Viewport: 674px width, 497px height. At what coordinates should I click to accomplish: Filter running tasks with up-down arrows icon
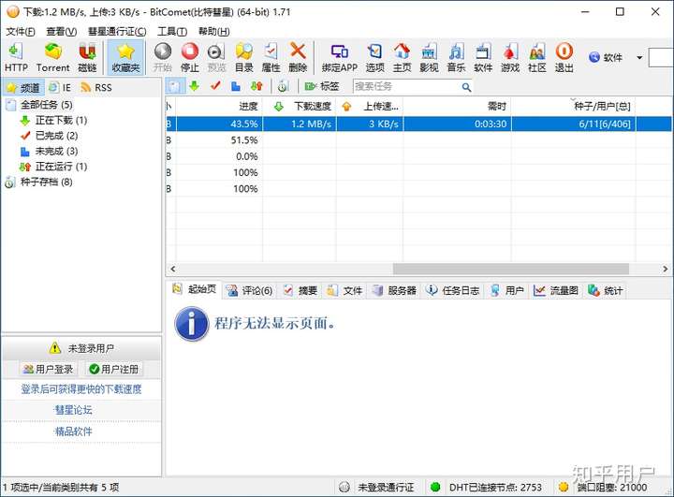(256, 86)
